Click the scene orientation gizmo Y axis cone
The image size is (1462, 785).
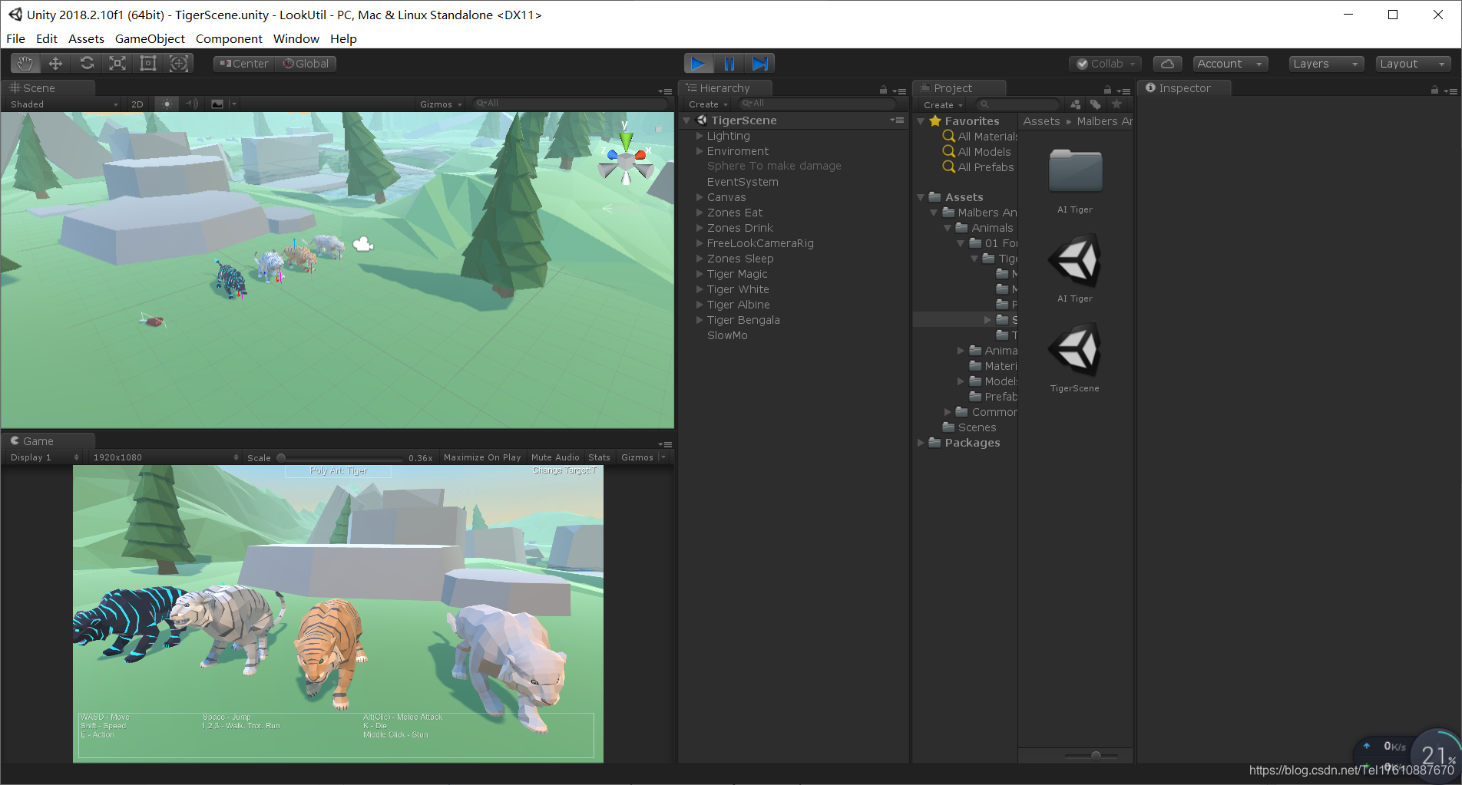[x=626, y=140]
